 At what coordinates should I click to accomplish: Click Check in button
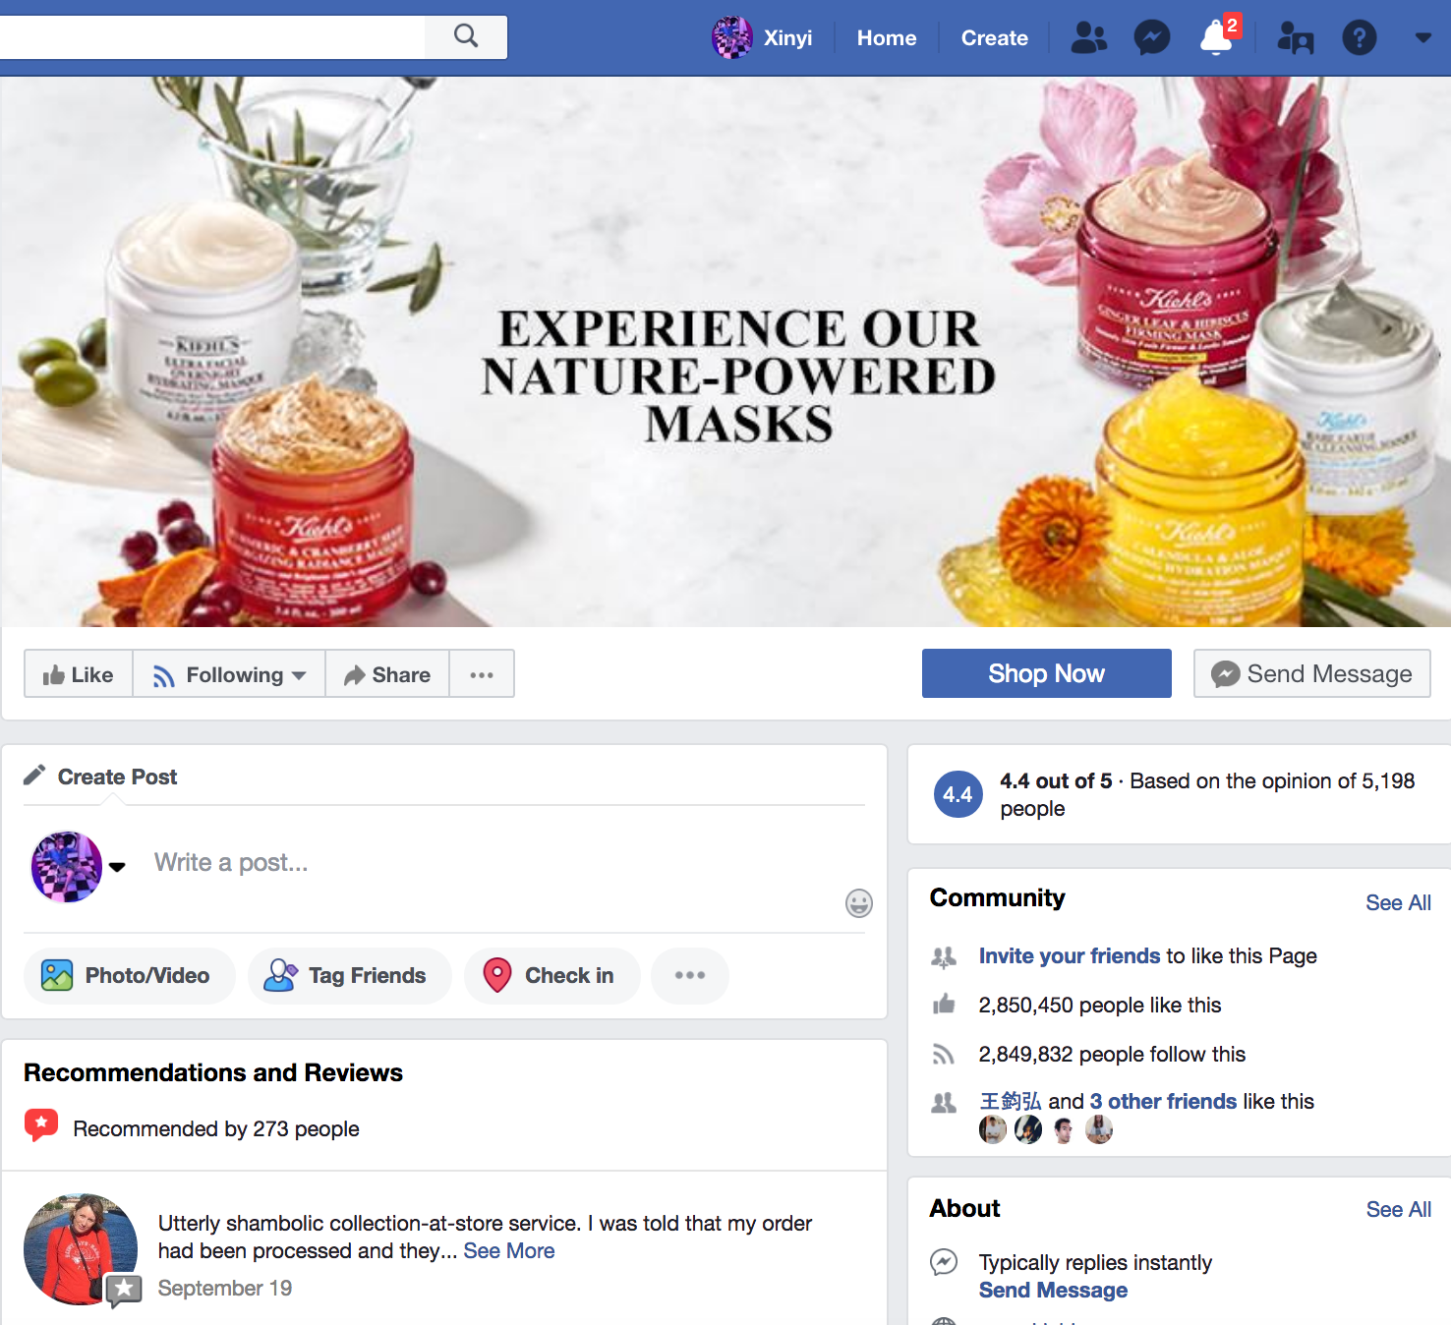click(552, 975)
